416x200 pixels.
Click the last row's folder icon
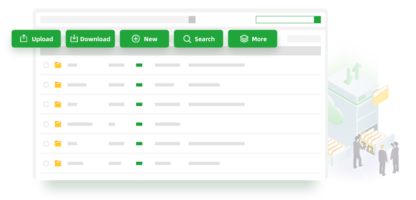pyautogui.click(x=58, y=164)
